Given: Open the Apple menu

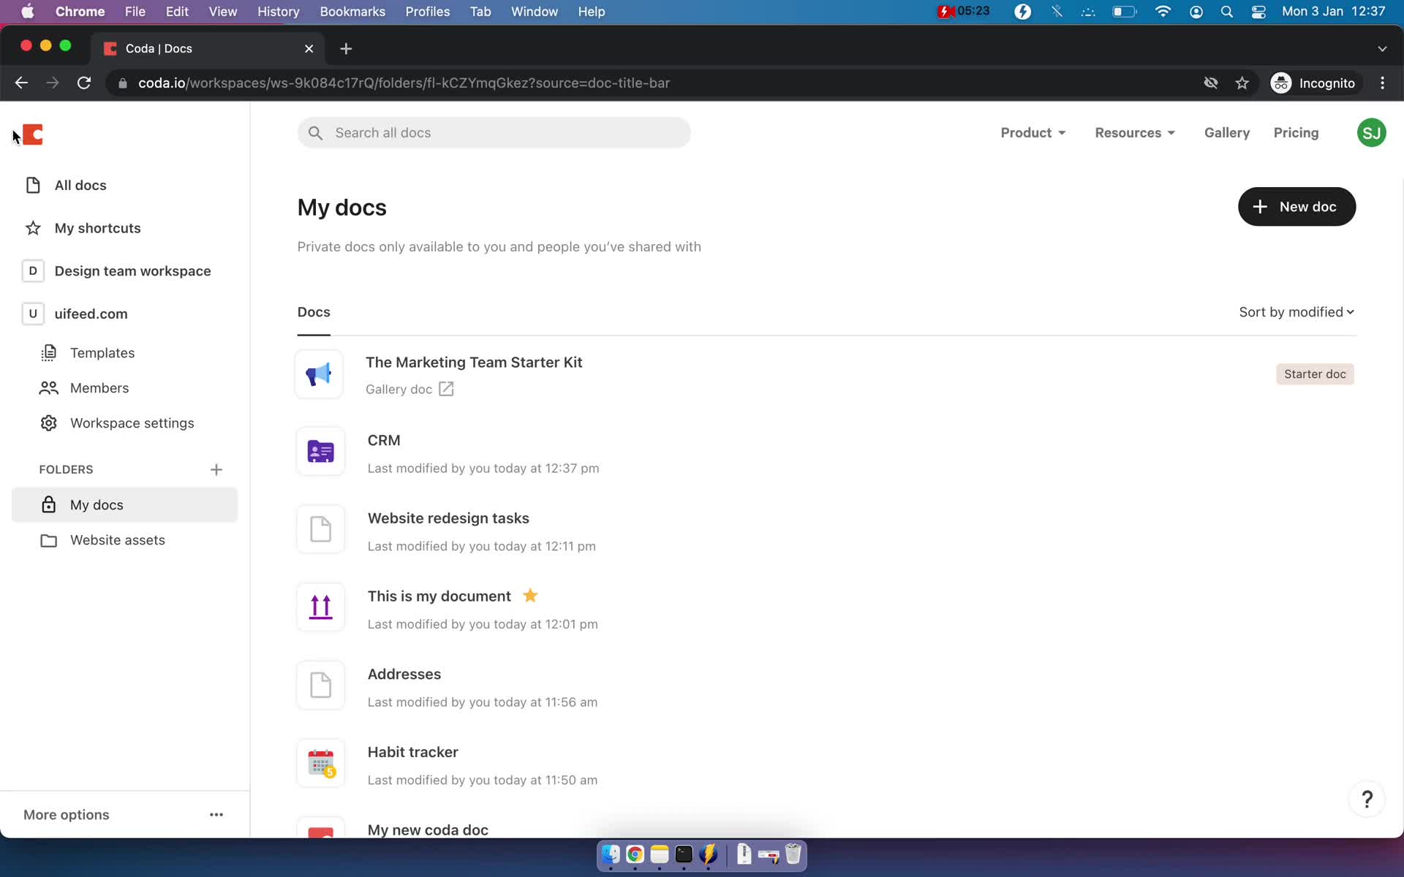Looking at the screenshot, I should point(27,12).
